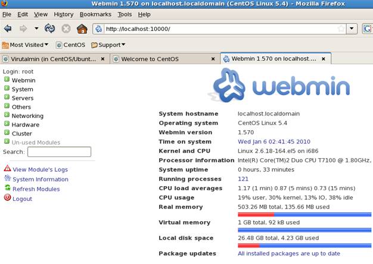The image size is (373, 264).
Task: Close the Virutalmin tab
Action: [x=102, y=59]
